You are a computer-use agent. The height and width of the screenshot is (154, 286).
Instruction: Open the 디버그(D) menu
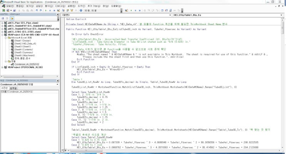(x=60, y=6)
